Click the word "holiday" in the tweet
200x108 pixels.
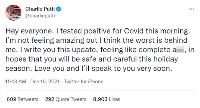(166, 59)
